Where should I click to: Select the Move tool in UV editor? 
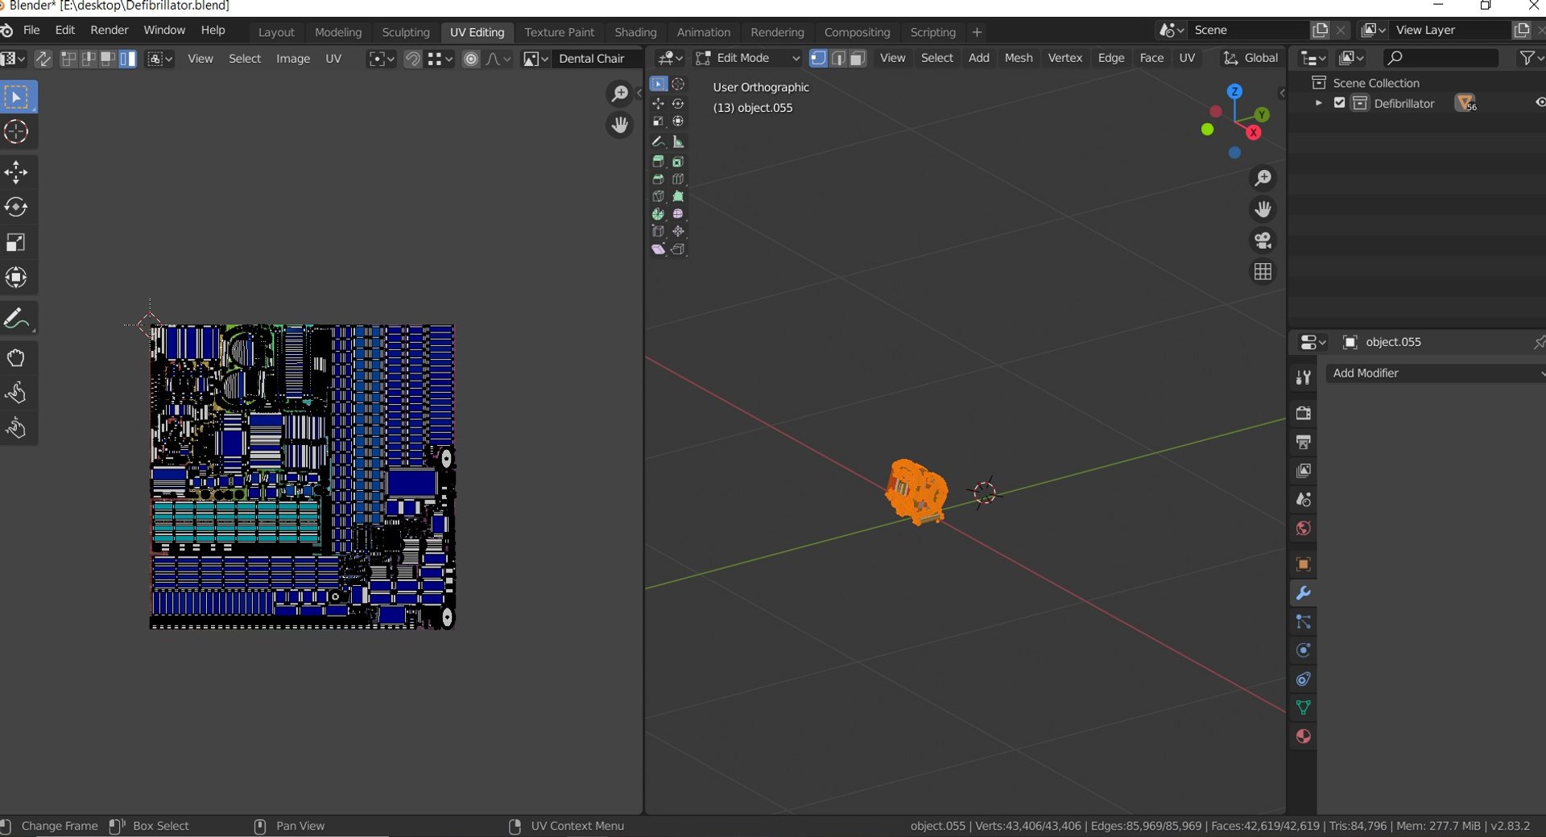click(16, 172)
